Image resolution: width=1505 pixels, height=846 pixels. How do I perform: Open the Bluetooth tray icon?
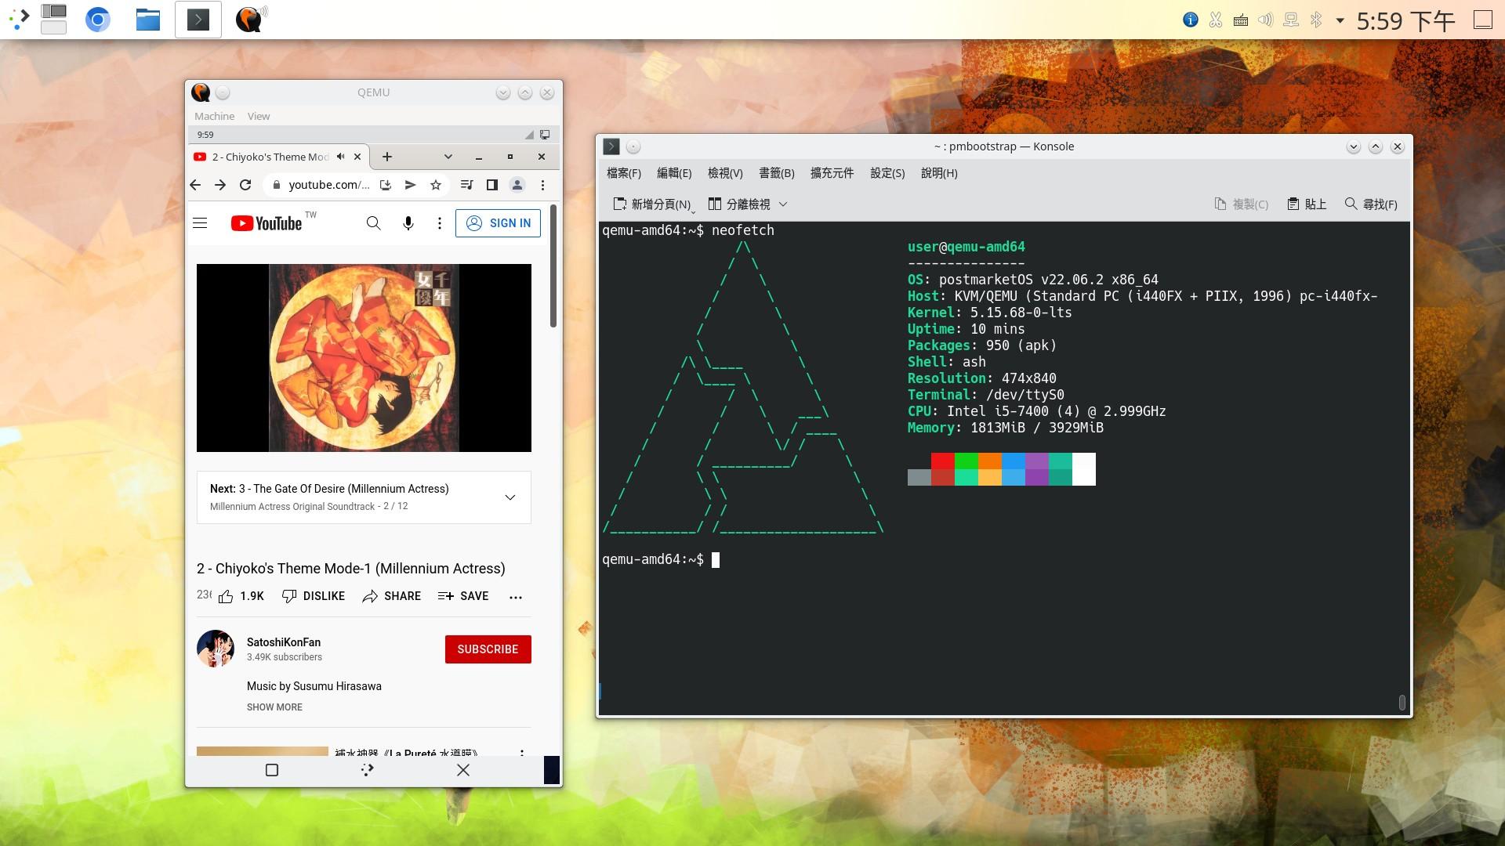tap(1316, 20)
